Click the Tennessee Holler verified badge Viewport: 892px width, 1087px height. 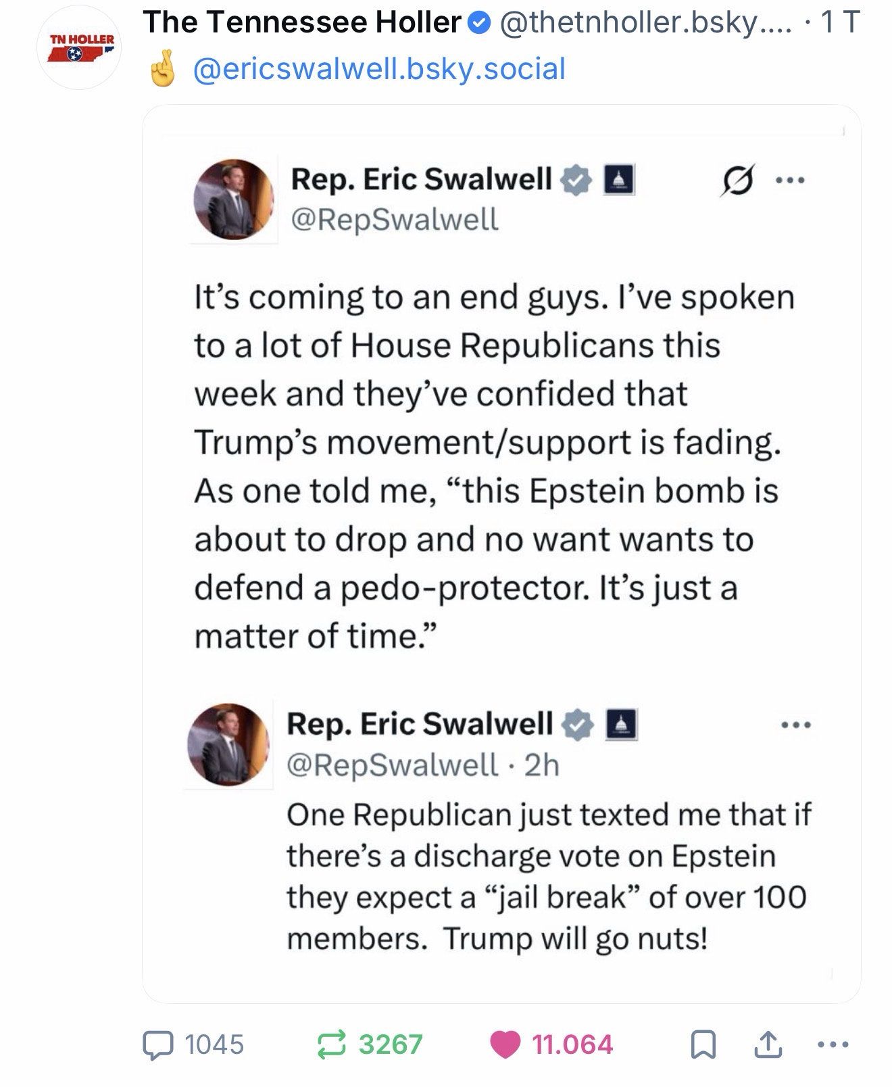(479, 24)
